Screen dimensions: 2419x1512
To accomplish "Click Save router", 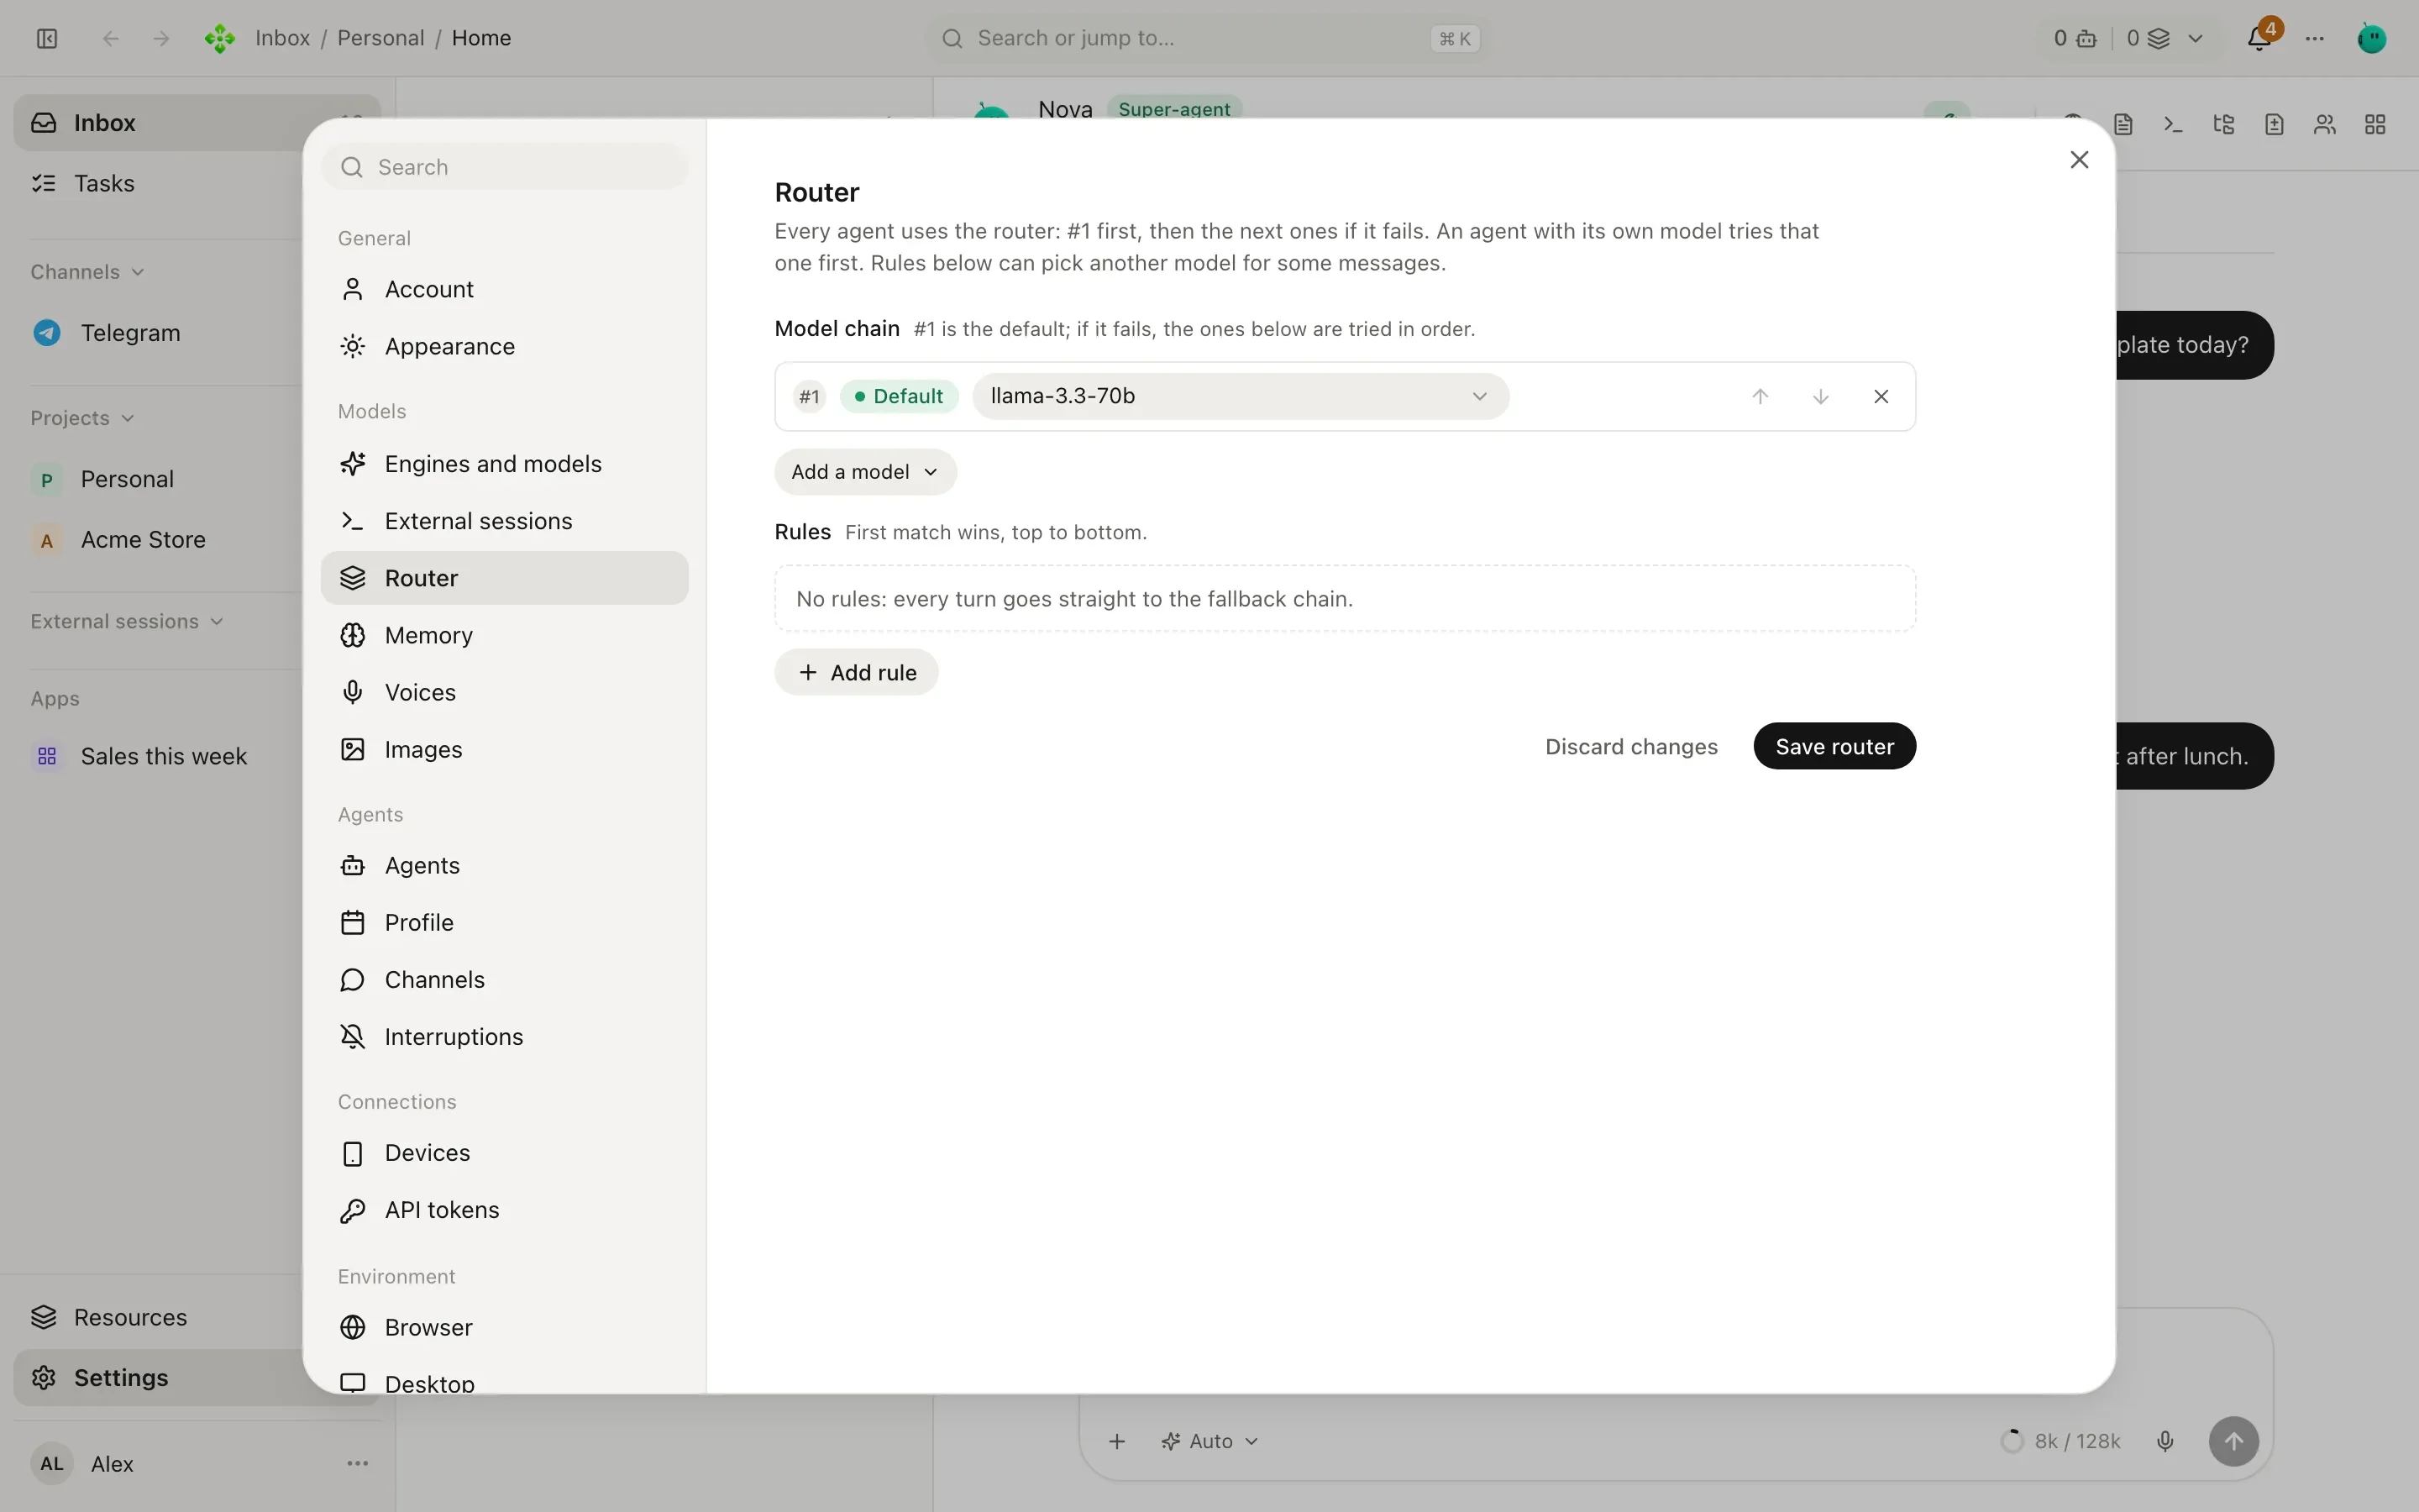I will [1834, 746].
